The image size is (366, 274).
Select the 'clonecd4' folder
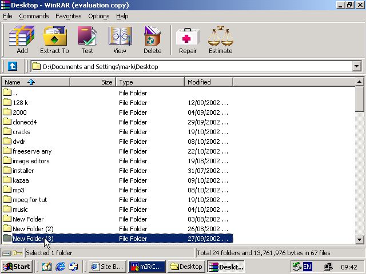[x=25, y=122]
